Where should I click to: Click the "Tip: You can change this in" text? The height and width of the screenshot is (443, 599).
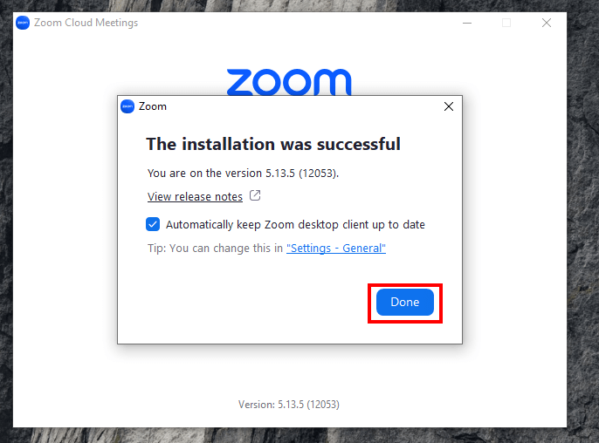click(x=215, y=248)
